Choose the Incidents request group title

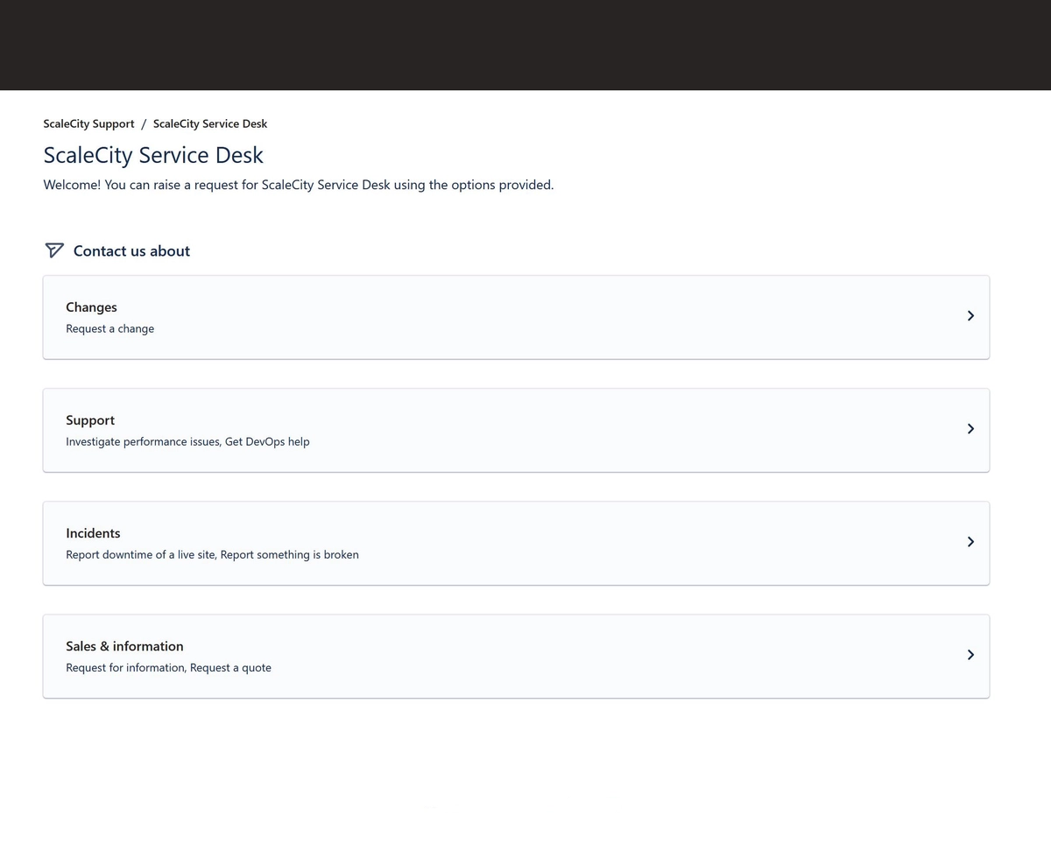click(93, 533)
